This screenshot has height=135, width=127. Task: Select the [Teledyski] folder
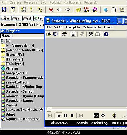(x=12, y=64)
